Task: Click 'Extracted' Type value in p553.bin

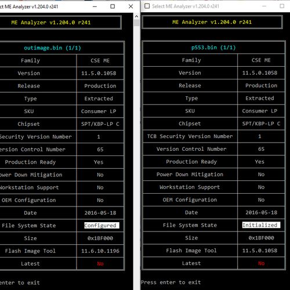Action: 260,98
